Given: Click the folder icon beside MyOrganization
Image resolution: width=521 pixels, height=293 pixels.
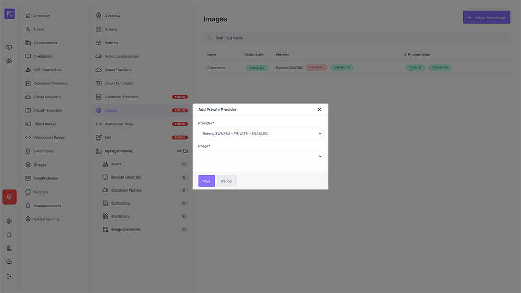Looking at the screenshot, I should pyautogui.click(x=185, y=151).
